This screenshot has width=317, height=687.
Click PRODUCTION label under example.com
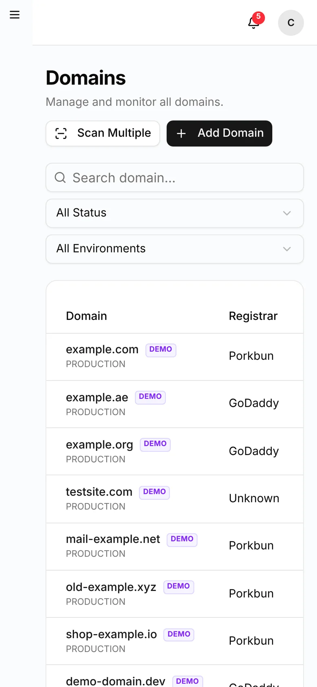(96, 364)
